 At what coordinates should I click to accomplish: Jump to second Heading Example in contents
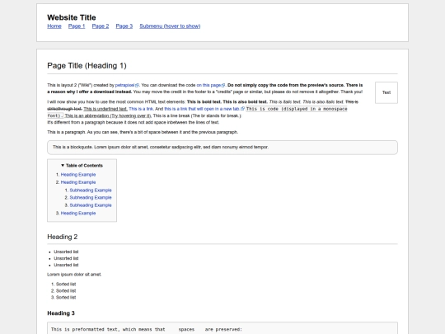pos(78,182)
